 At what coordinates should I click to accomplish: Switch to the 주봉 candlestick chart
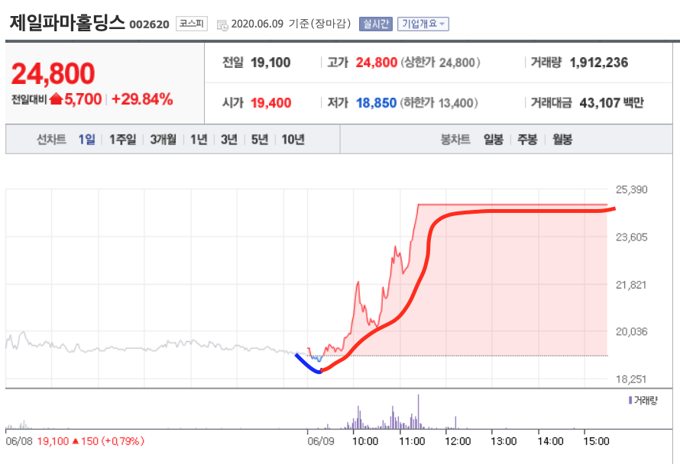pos(527,140)
